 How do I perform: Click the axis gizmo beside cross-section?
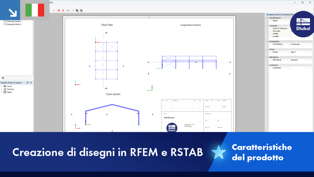pyautogui.click(x=78, y=126)
